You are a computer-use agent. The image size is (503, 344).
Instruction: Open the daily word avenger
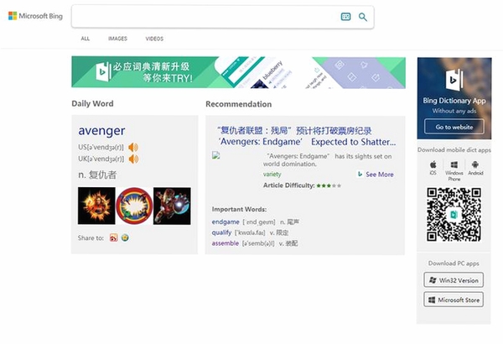pos(101,131)
